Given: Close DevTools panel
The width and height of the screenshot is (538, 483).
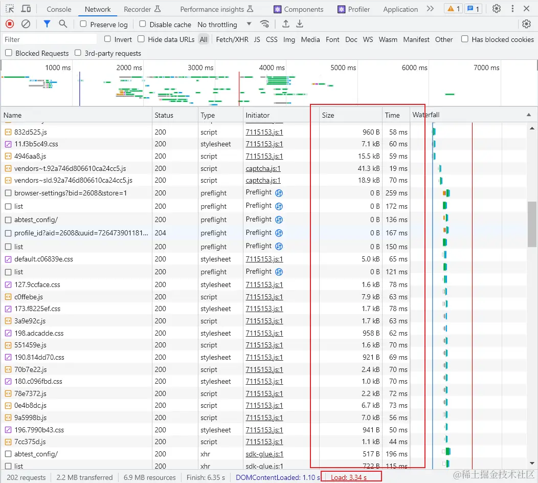Looking at the screenshot, I should coord(526,9).
